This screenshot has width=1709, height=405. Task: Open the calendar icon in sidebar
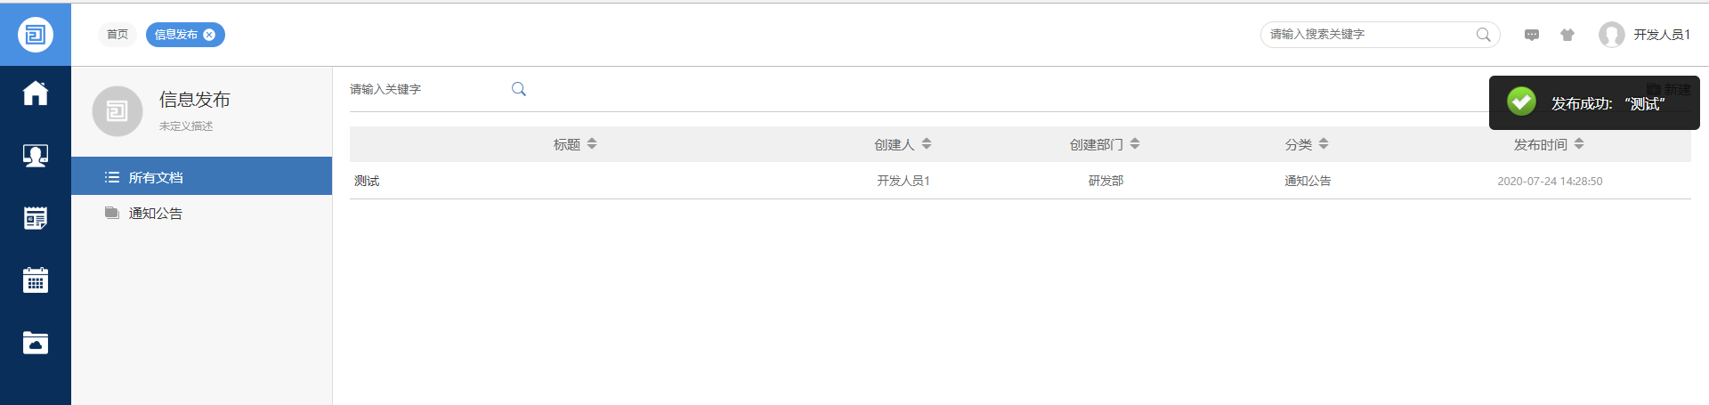[36, 280]
